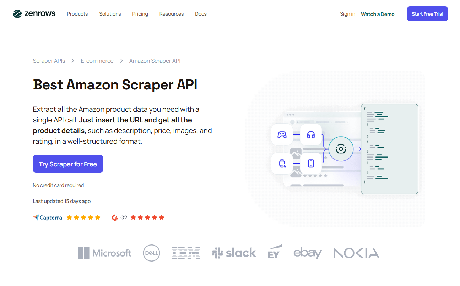Image resolution: width=460 pixels, height=286 pixels.
Task: Select the game controller icon in the illustration
Action: coord(282,134)
